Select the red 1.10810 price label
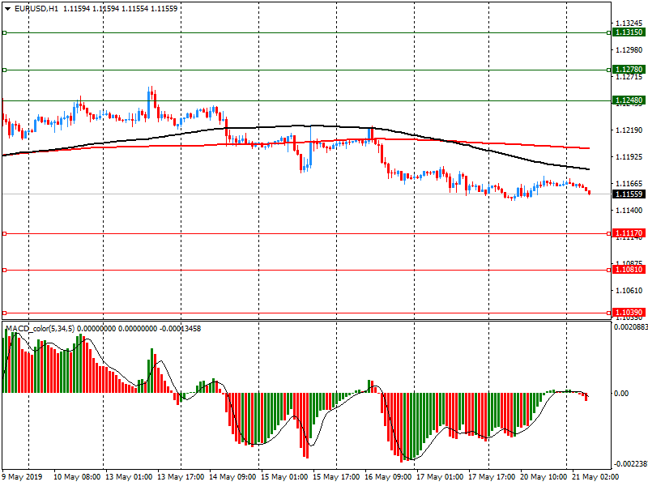The height and width of the screenshot is (486, 648). (x=629, y=270)
